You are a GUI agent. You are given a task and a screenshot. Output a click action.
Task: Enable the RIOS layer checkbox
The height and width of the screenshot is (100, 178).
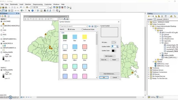tap(1, 34)
